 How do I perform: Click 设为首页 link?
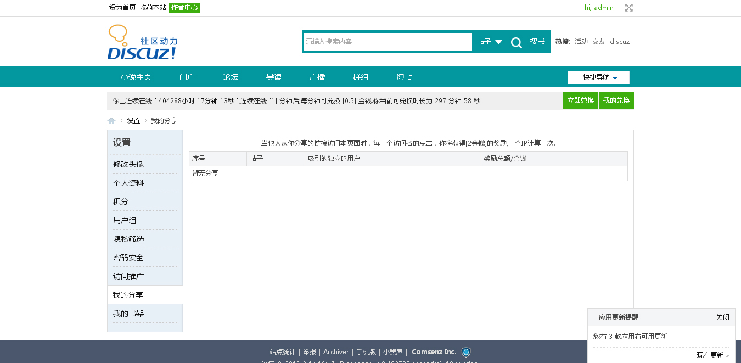pyautogui.click(x=122, y=8)
